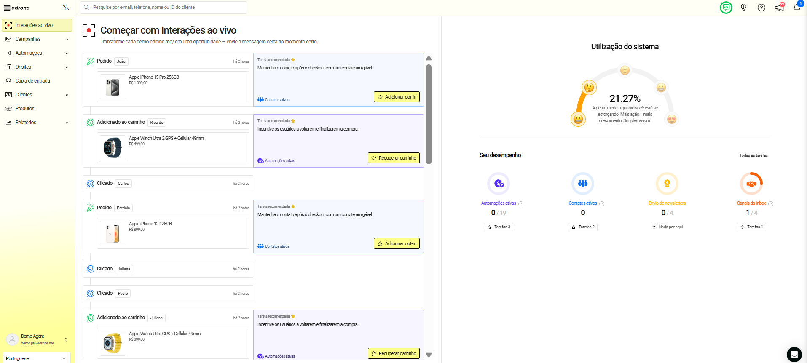Open the lightbulb tips icon
Viewport: 807px width, 363px height.
[x=744, y=8]
